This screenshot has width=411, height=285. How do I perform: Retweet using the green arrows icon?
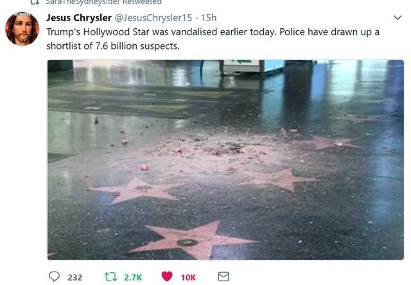pyautogui.click(x=110, y=277)
